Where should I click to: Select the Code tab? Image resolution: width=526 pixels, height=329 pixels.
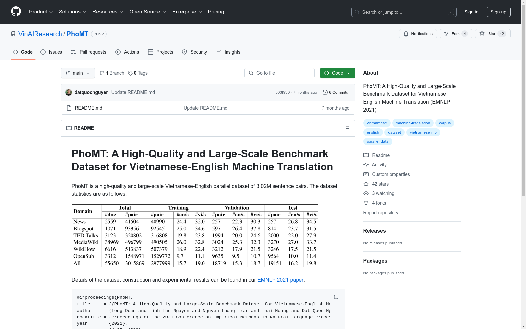(x=23, y=52)
